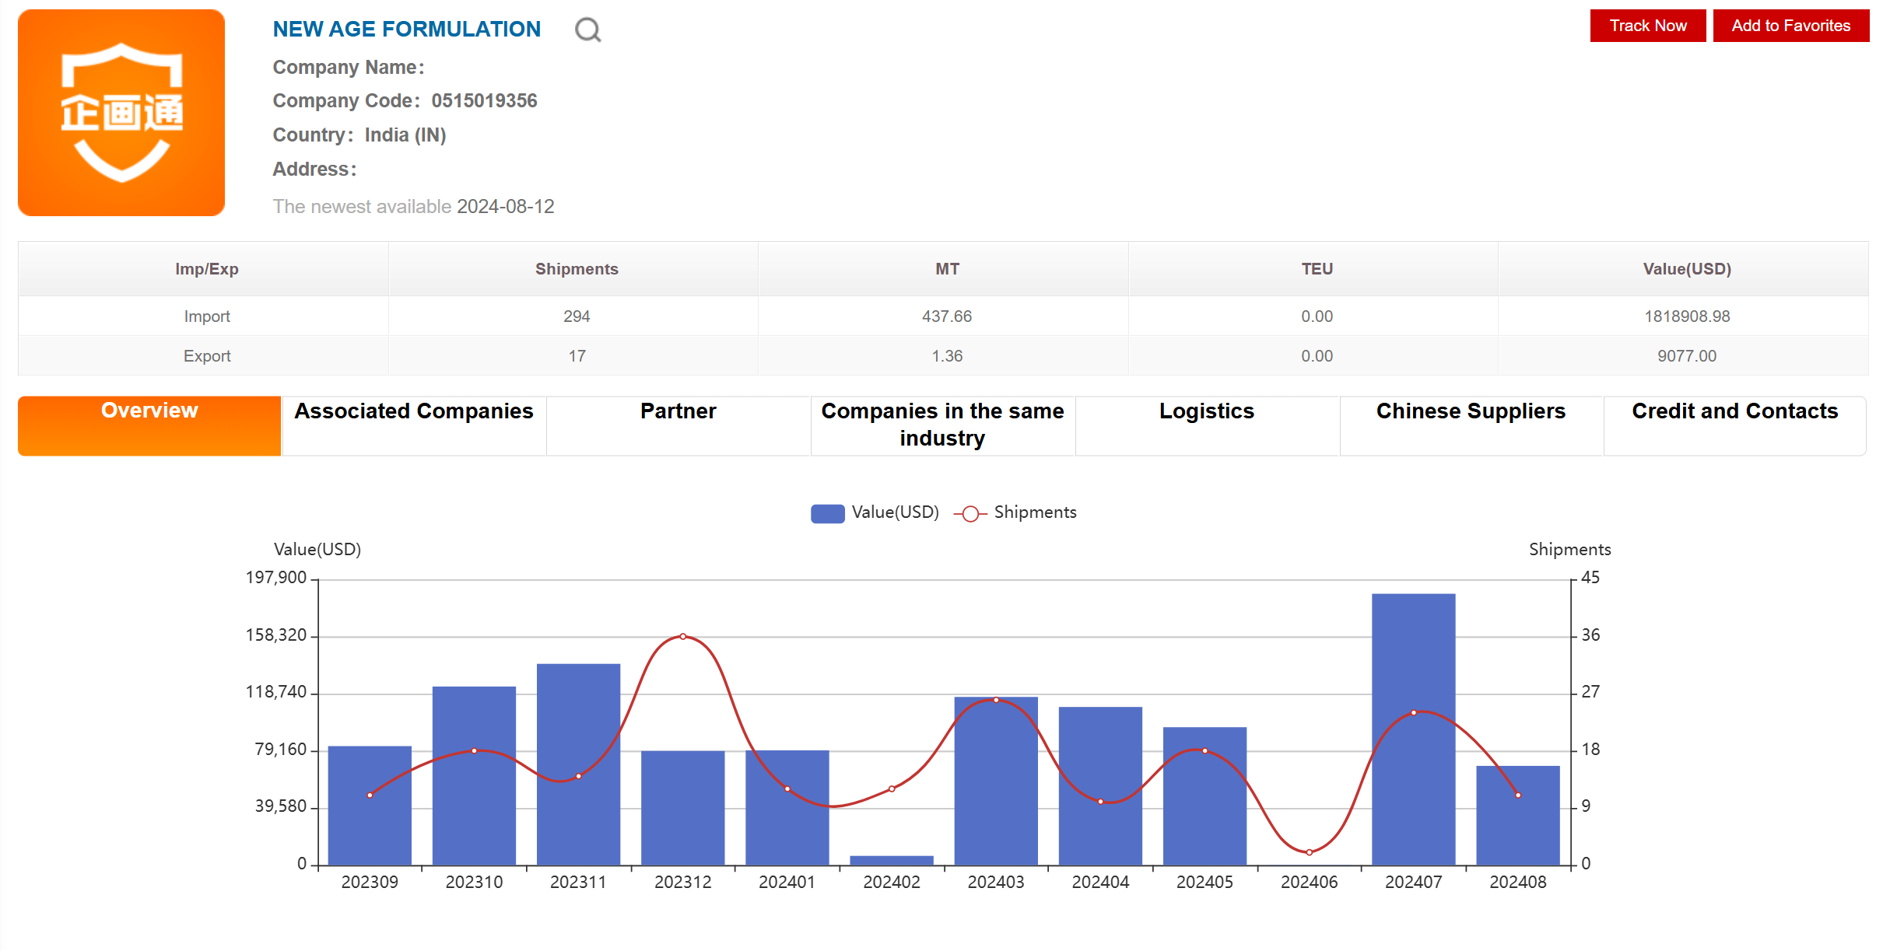Toggle Shipments series in chart legend
The image size is (1883, 951).
tap(1015, 512)
